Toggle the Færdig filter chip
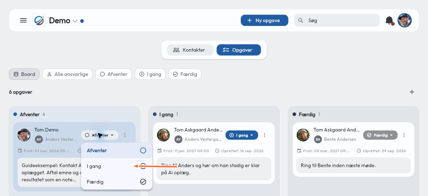 [185, 74]
